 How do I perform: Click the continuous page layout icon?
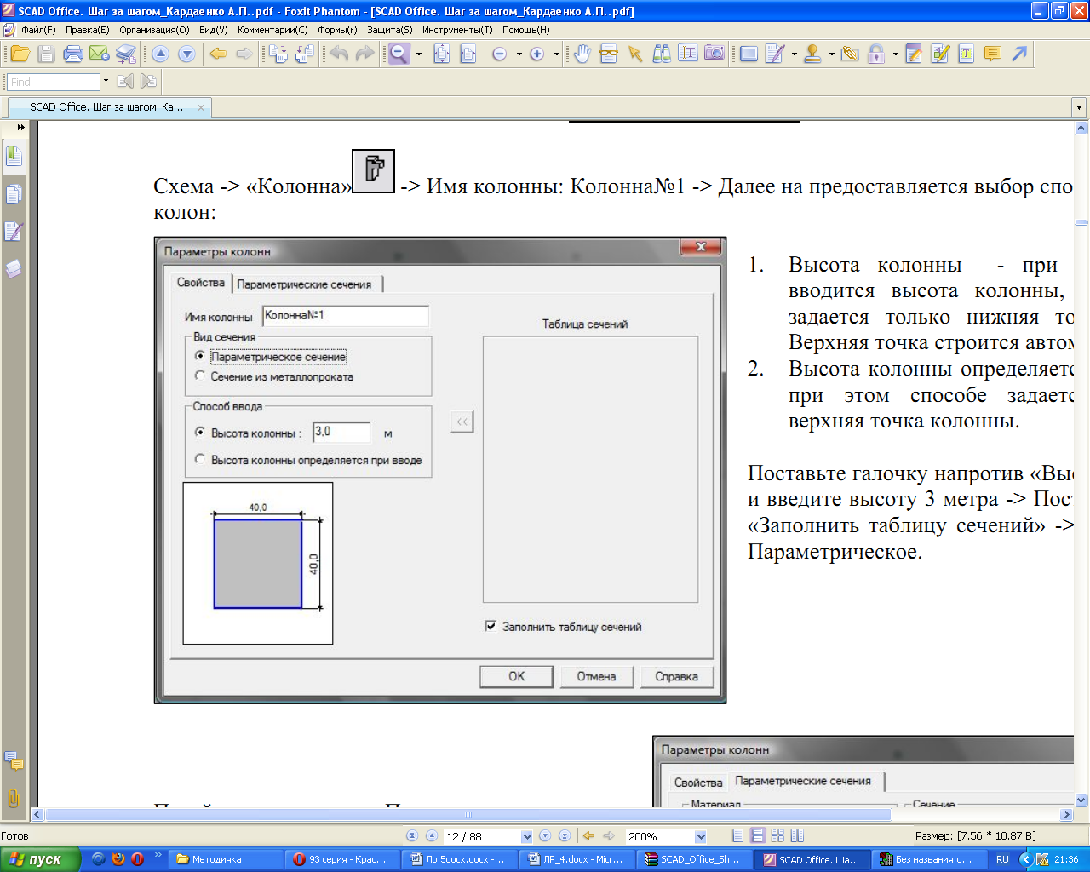click(x=757, y=836)
